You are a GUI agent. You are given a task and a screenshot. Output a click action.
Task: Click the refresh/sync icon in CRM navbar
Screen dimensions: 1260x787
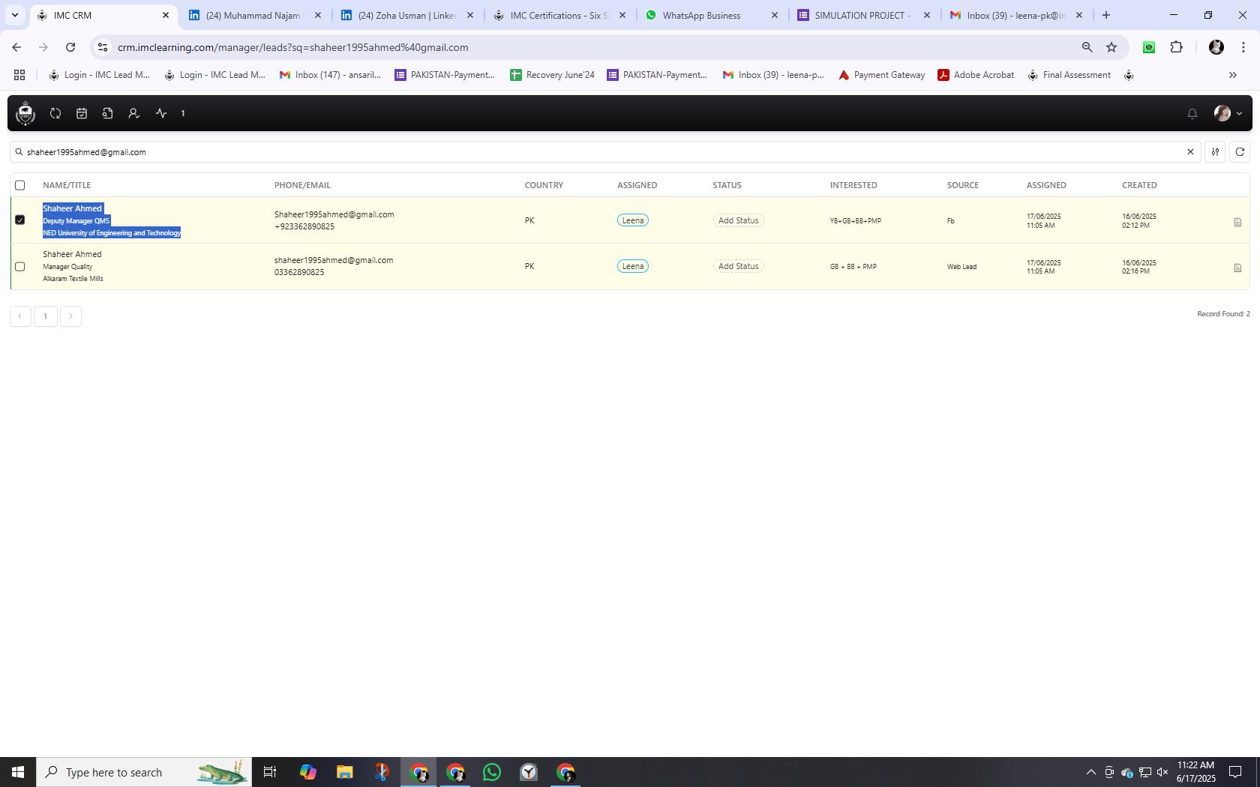tap(55, 113)
